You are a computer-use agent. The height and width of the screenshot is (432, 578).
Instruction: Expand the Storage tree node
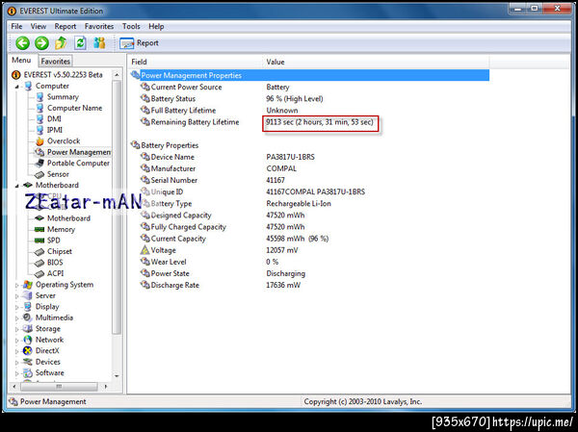point(17,330)
